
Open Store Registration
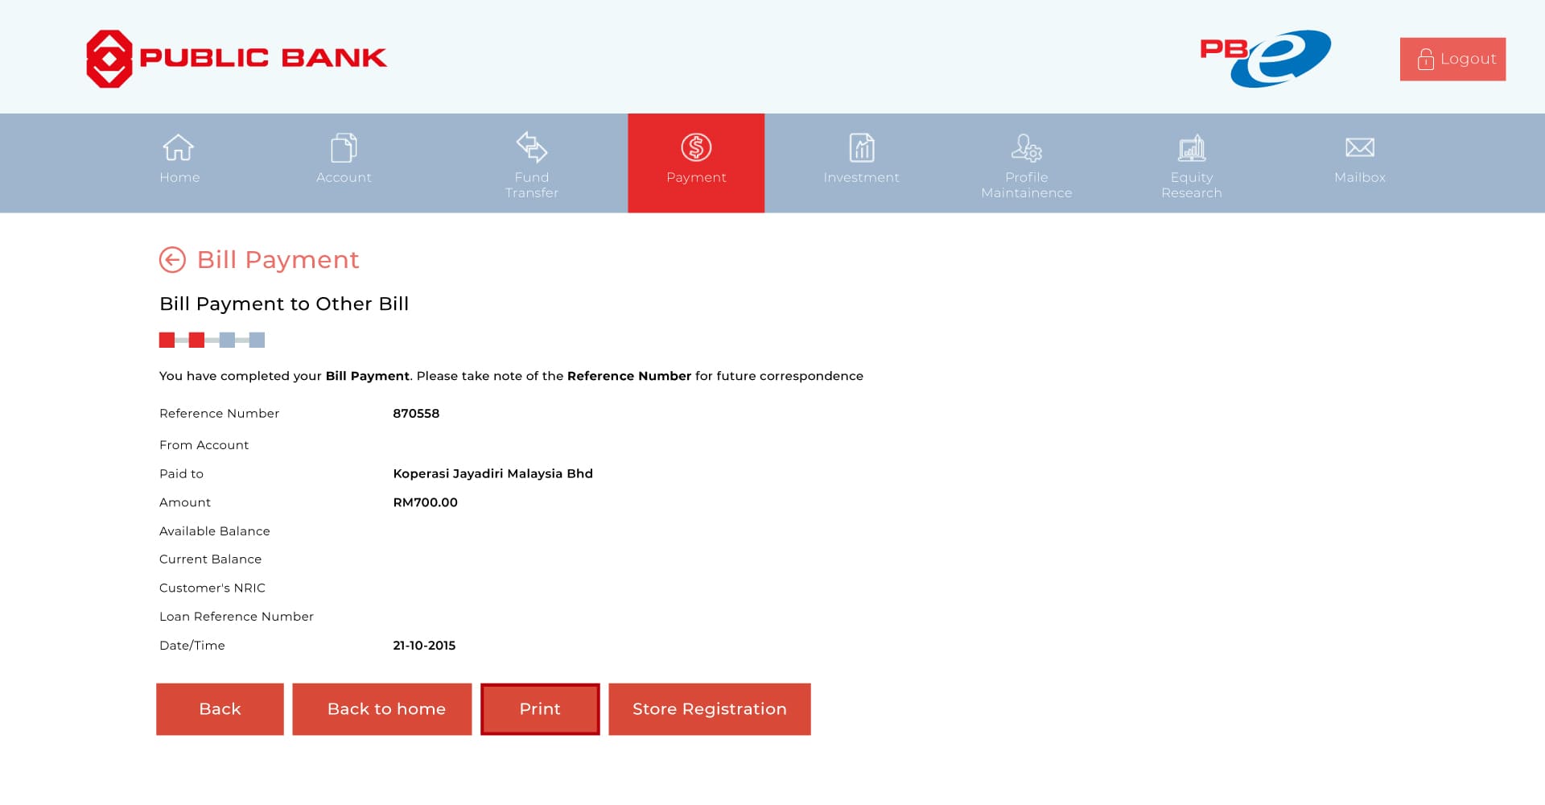click(x=709, y=708)
